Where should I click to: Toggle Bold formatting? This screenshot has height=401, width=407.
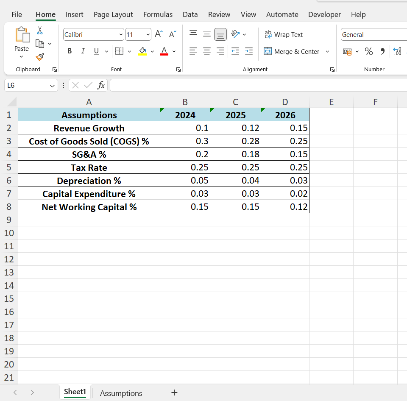[70, 51]
